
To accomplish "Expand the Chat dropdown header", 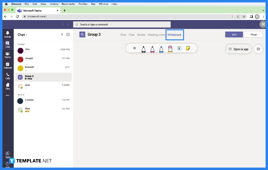I will pyautogui.click(x=22, y=35).
